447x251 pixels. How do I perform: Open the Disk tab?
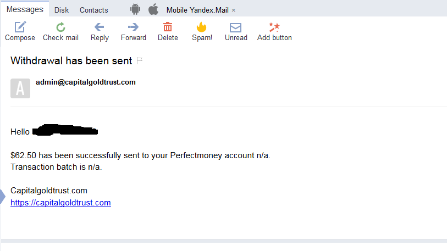click(62, 10)
